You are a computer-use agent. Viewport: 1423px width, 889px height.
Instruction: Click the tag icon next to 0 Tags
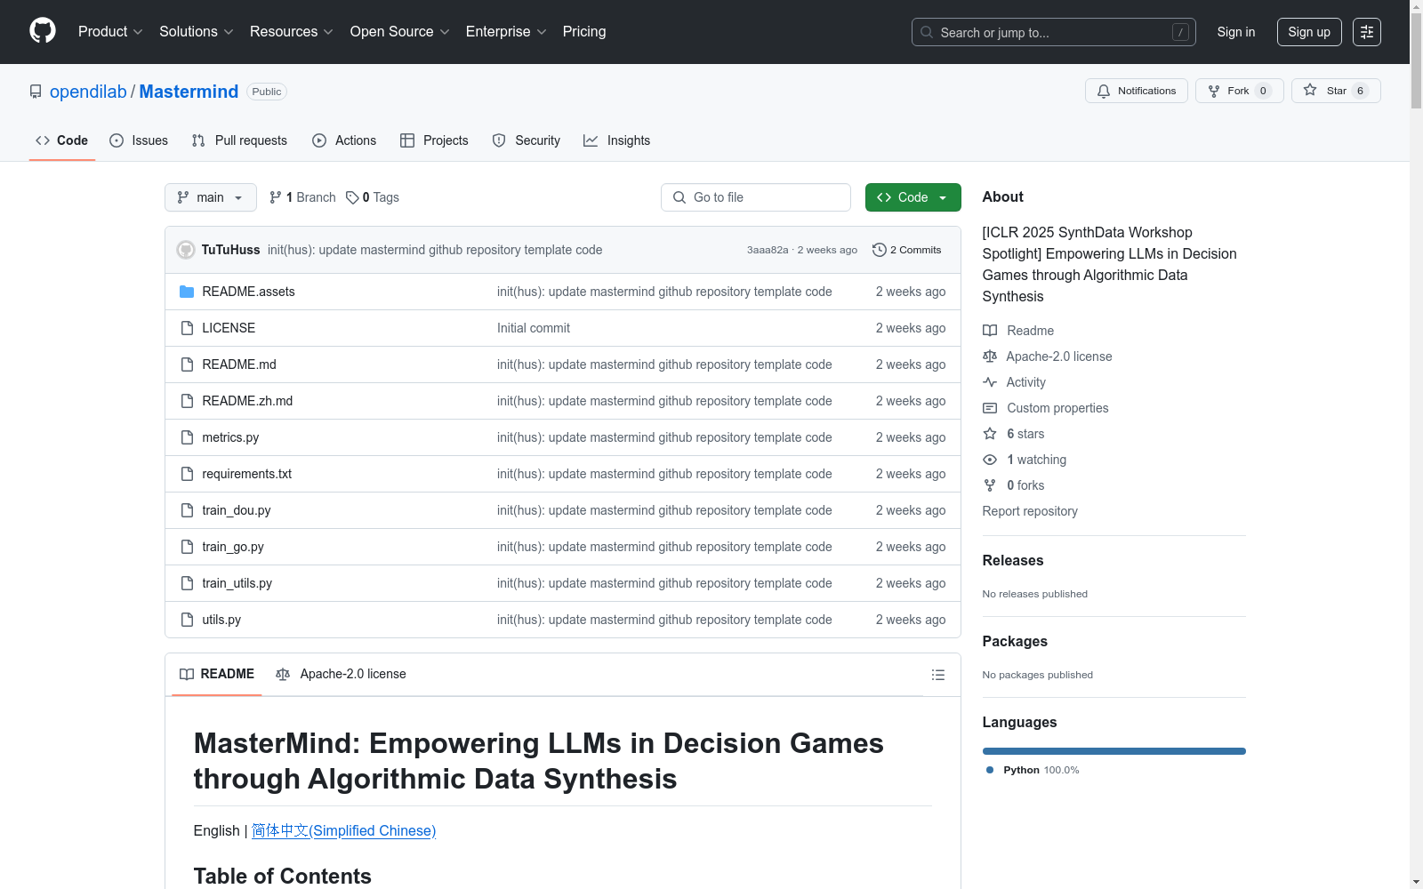[x=352, y=197]
